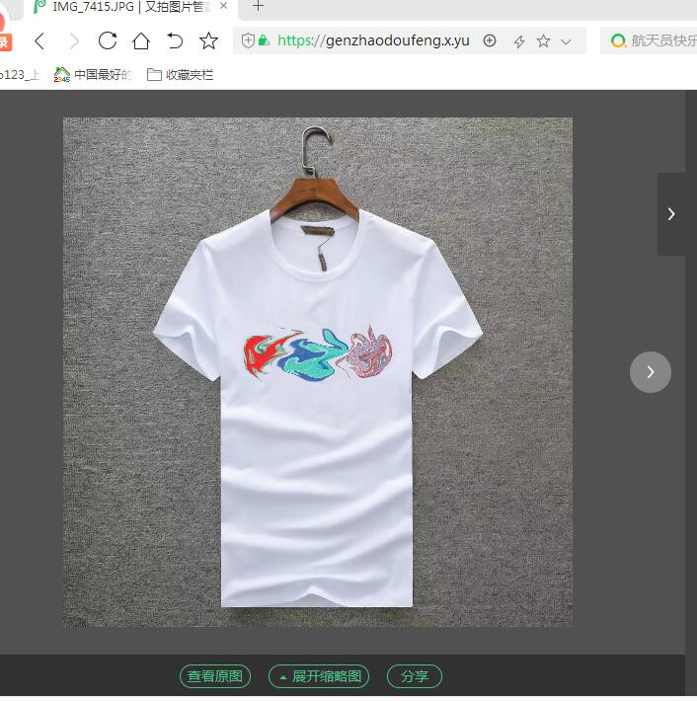Click the browser forward arrow
The image size is (697, 701).
(x=74, y=40)
